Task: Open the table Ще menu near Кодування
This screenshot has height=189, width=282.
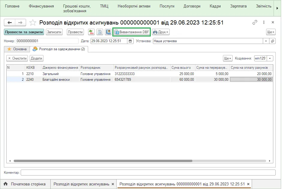Action: 227,58
